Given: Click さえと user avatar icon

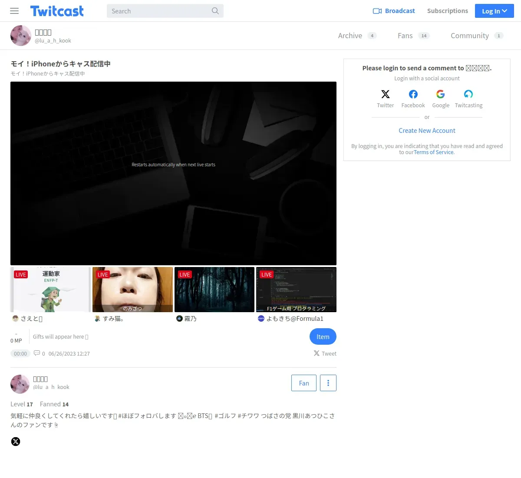Looking at the screenshot, I should tap(16, 319).
